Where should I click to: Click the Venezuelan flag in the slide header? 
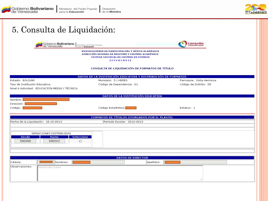coord(6,9)
